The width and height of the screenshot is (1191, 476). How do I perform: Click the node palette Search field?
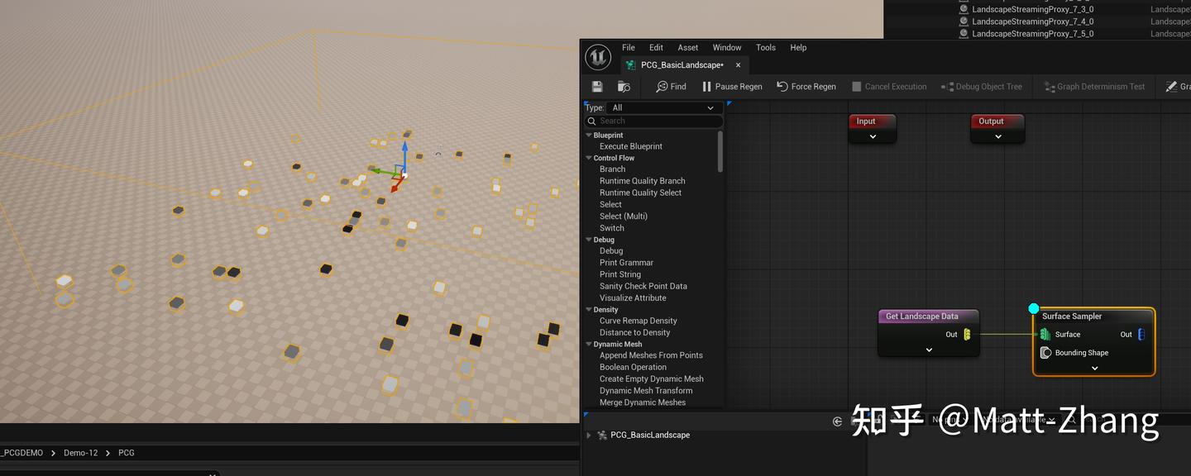click(658, 121)
